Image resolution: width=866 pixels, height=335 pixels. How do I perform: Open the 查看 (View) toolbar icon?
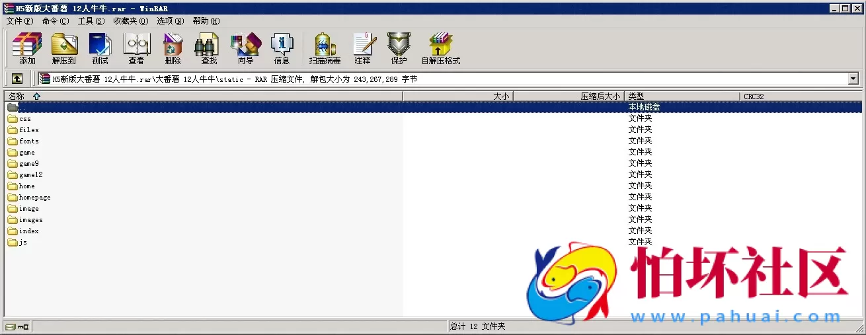(x=136, y=49)
